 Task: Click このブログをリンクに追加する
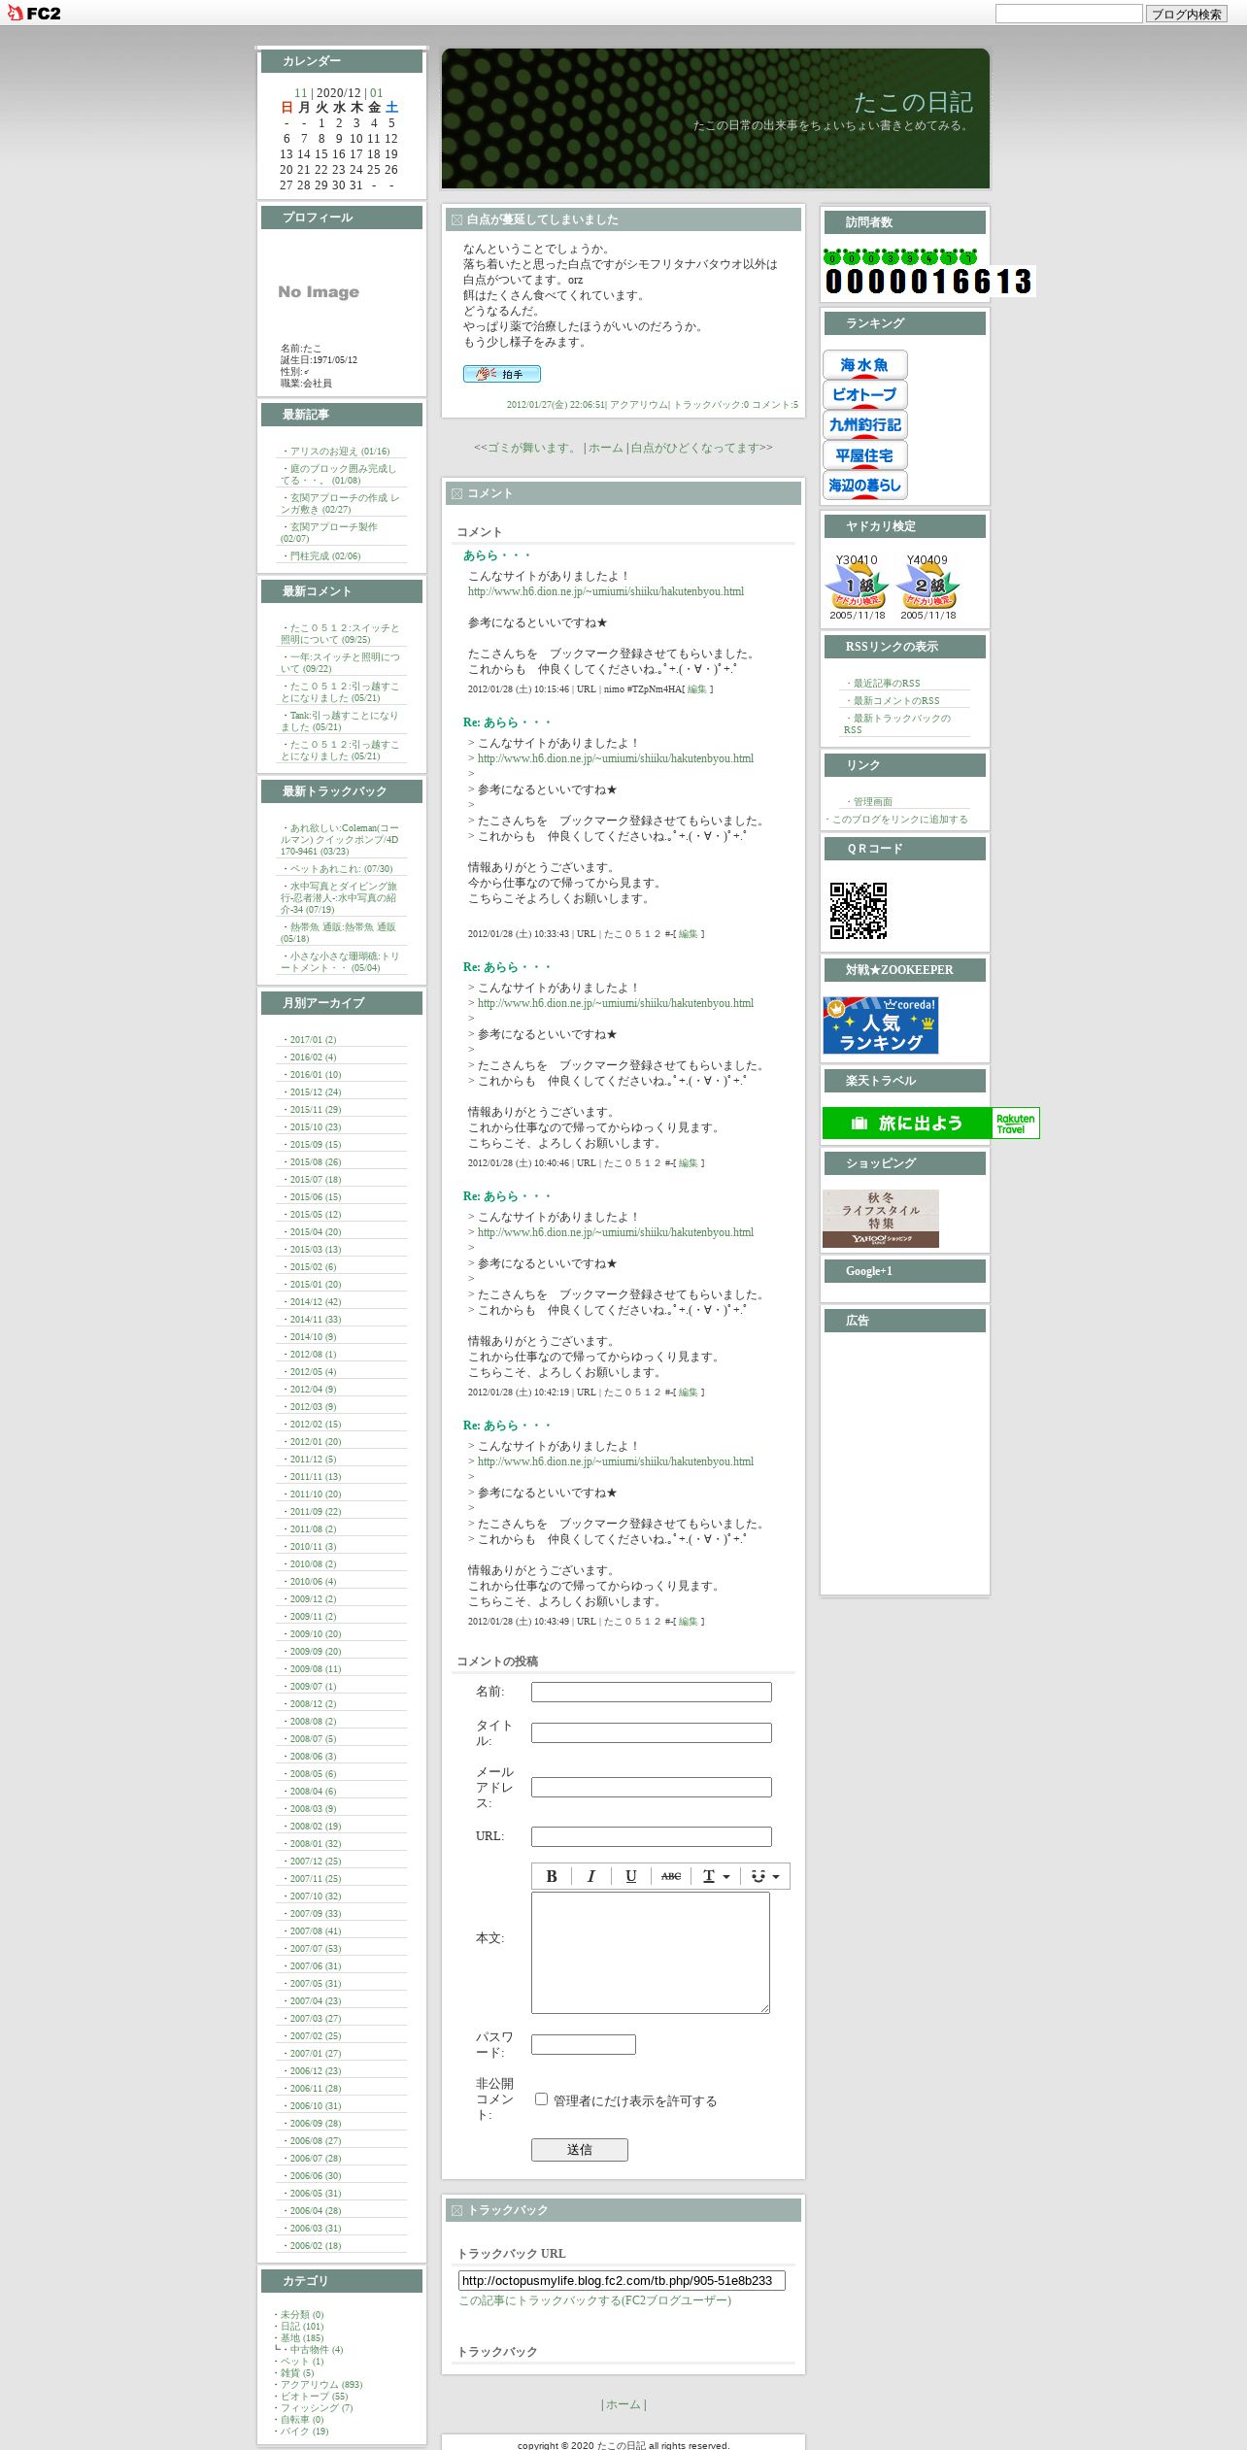[x=899, y=820]
